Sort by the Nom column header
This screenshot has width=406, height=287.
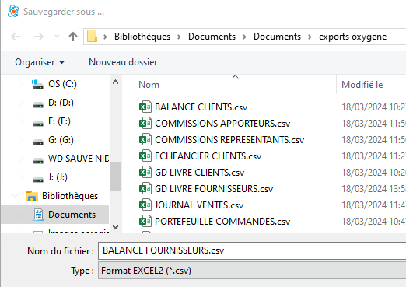pyautogui.click(x=149, y=85)
